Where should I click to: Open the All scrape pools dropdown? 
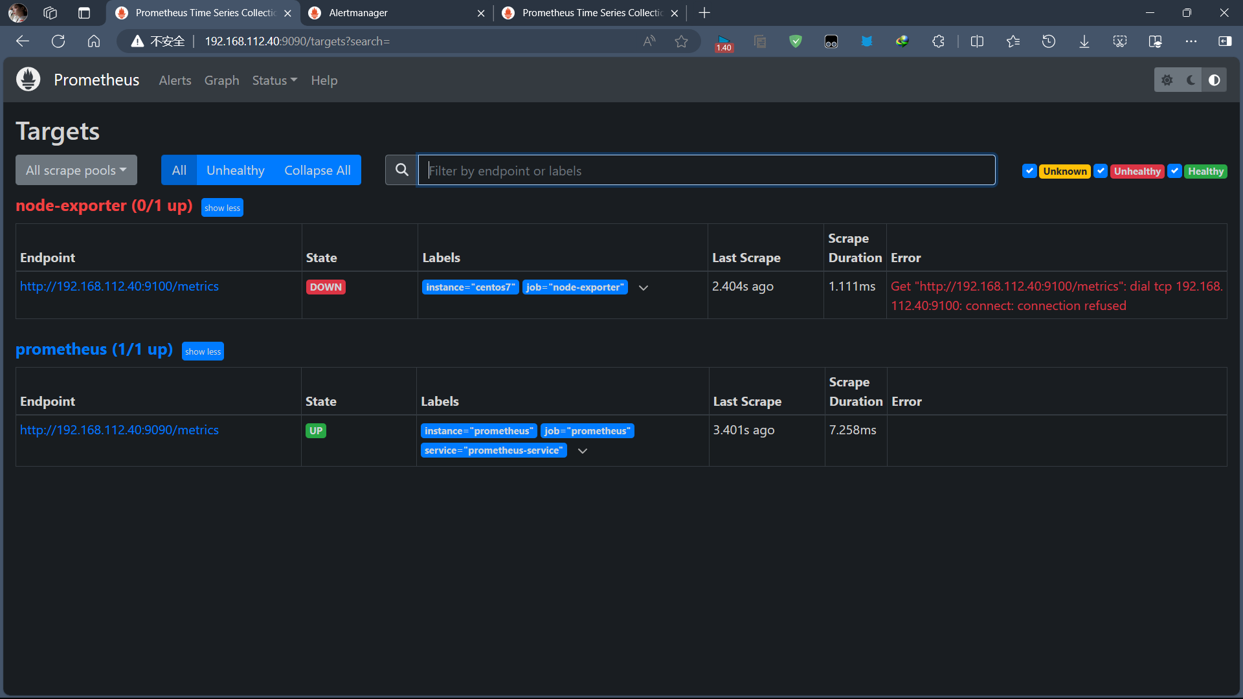pos(76,170)
